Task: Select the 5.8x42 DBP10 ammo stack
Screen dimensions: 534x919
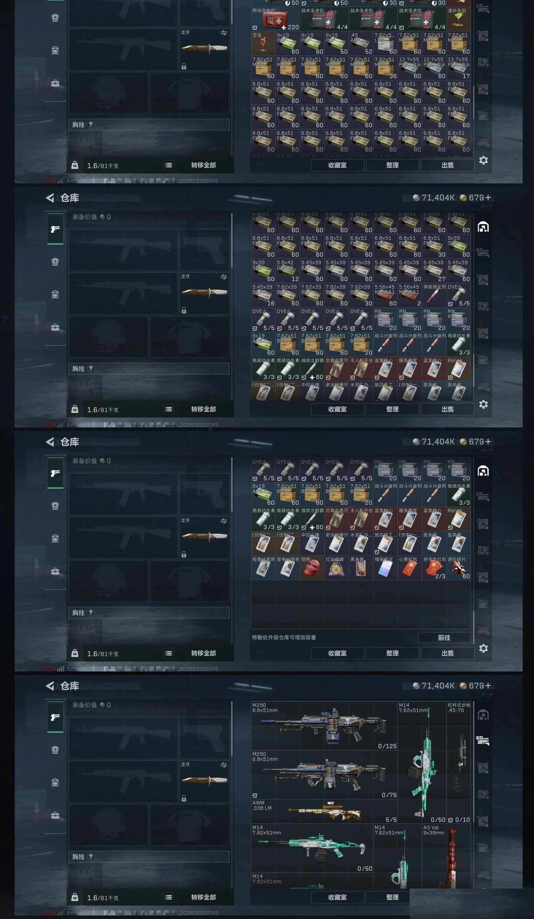Action: click(x=287, y=271)
